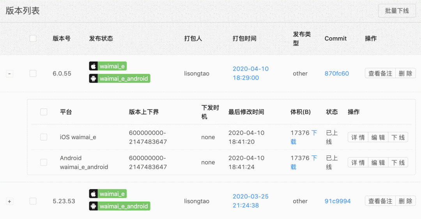
Task: Open 查看备注 for version 6.0.55
Action: click(380, 74)
